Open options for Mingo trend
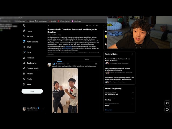The width and height of the screenshot is (172, 129). click(133, 104)
